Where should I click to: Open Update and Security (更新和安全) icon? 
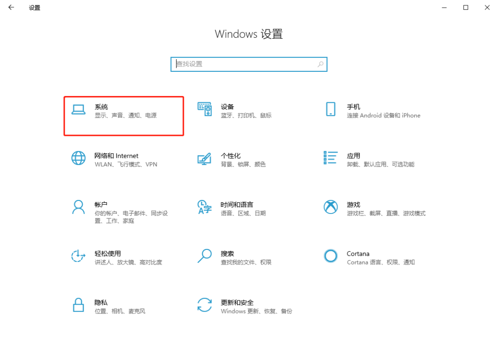click(x=204, y=305)
